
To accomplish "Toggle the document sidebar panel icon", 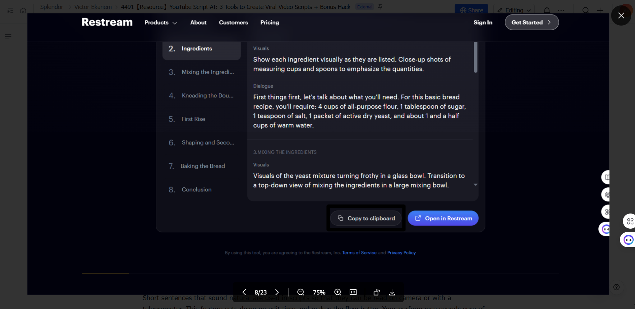I will 10,10.
